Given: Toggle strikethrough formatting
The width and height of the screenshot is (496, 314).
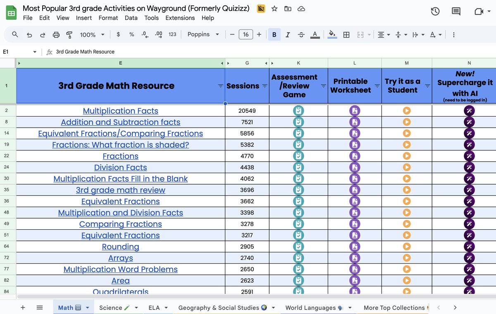Looking at the screenshot, I should pos(301,35).
